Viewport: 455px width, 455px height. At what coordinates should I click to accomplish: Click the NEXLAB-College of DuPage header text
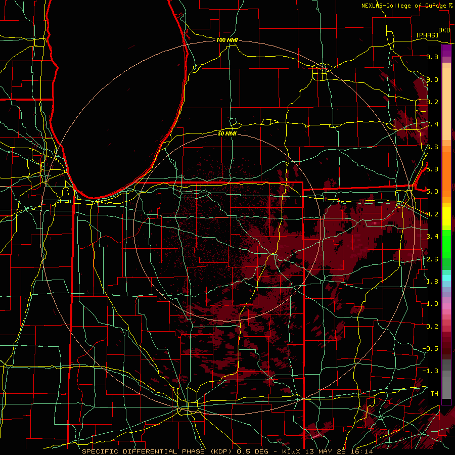[x=404, y=6]
